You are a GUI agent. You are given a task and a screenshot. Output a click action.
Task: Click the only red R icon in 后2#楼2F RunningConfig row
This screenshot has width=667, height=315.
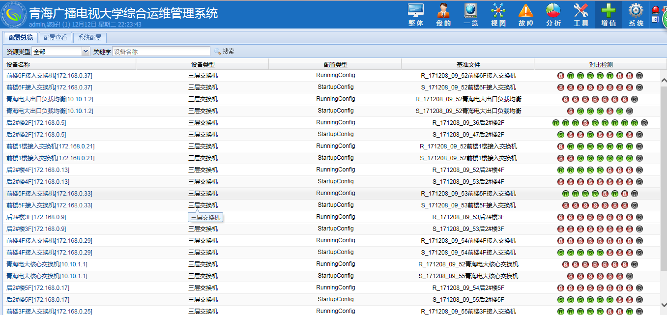tap(585, 123)
